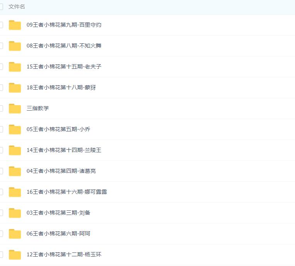Click name 15王者小棉花第十五期-老夫子

tap(64, 66)
